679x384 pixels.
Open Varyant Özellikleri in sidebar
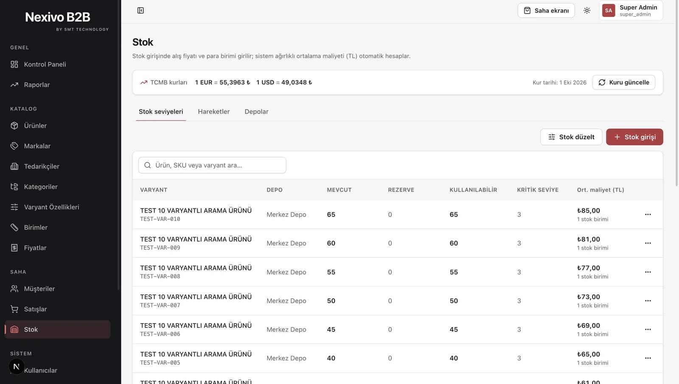pyautogui.click(x=58, y=207)
